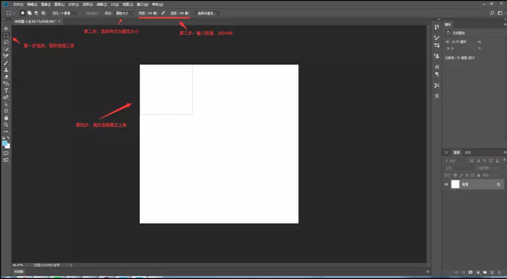
Task: Select the Eyedropper tool
Action: [x=6, y=56]
